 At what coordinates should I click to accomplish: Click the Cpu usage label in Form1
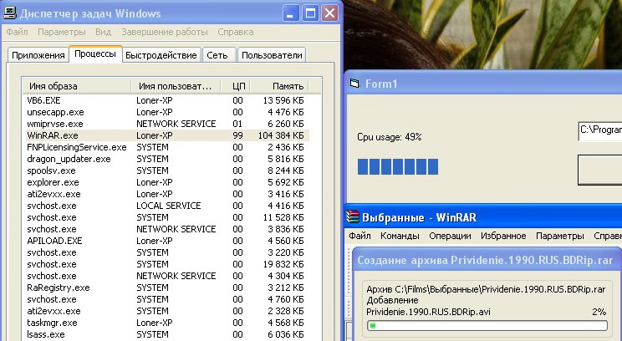coord(389,137)
